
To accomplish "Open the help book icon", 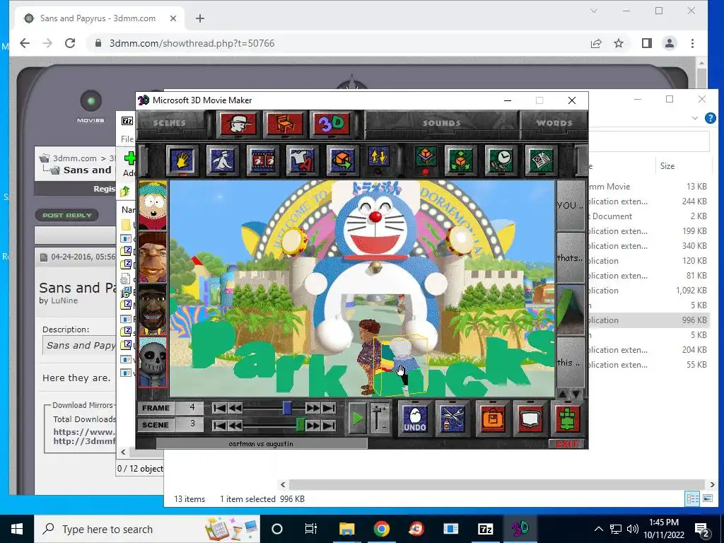I will coord(530,419).
